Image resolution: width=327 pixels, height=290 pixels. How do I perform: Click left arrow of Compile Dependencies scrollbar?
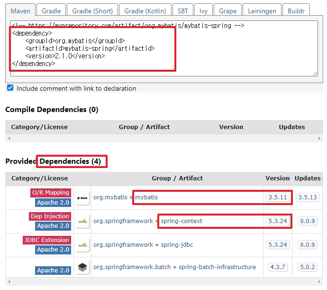click(9, 138)
